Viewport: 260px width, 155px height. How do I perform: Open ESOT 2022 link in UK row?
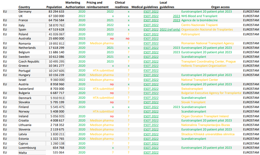pos(151,16)
